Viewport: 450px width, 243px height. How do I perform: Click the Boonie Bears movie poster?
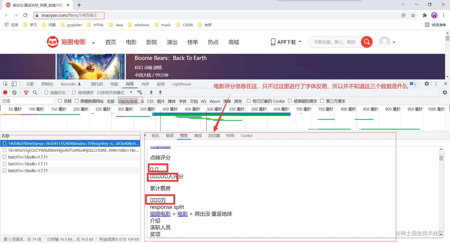[x=90, y=66]
